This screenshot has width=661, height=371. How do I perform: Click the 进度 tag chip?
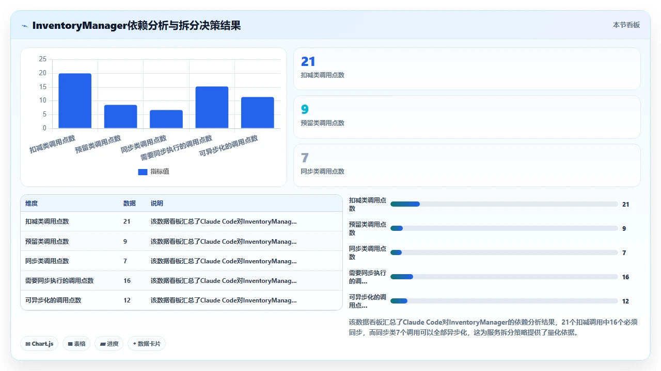tap(109, 344)
